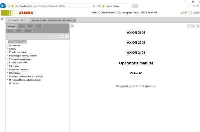Screen dimensions: 200x132
Task: Open the 12 13 Cover entry
Action: (x=14, y=83)
